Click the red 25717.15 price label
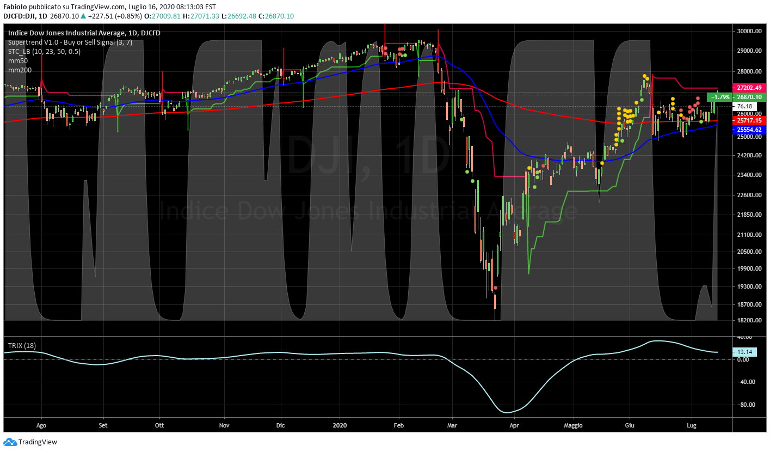 [x=750, y=119]
